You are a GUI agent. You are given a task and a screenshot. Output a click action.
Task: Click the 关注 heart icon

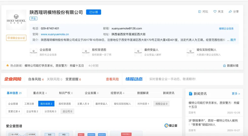tap(215, 12)
